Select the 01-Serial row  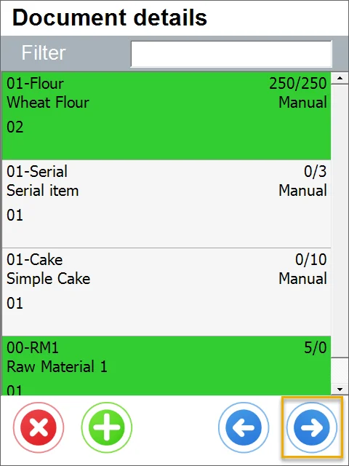pyautogui.click(x=167, y=204)
